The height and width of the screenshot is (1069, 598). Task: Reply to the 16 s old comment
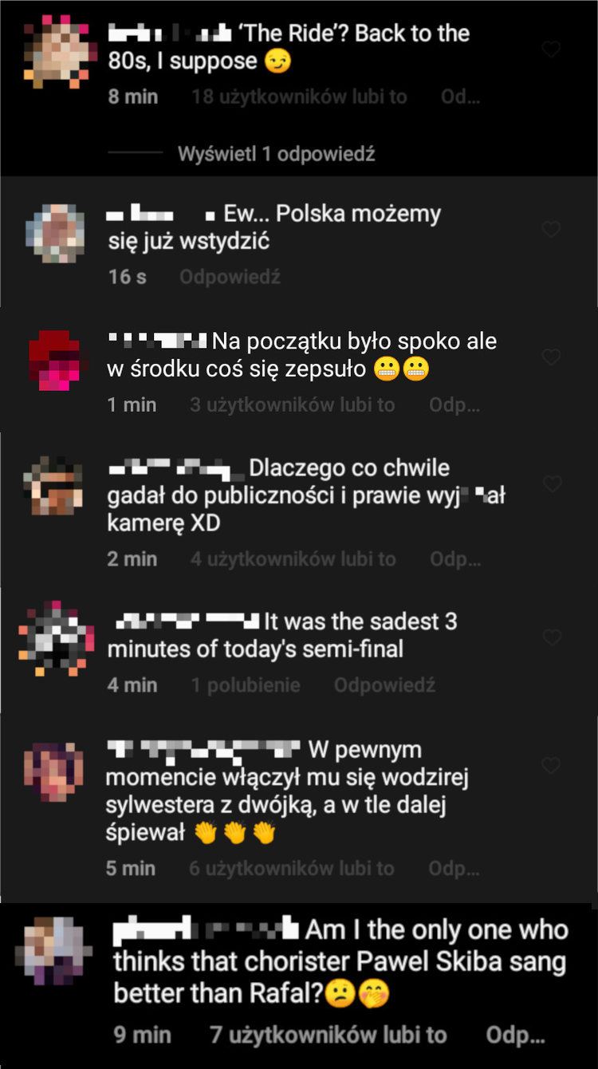(x=230, y=278)
